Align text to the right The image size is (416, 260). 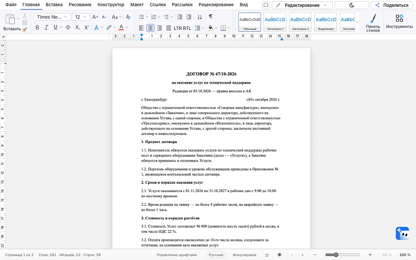point(159,28)
